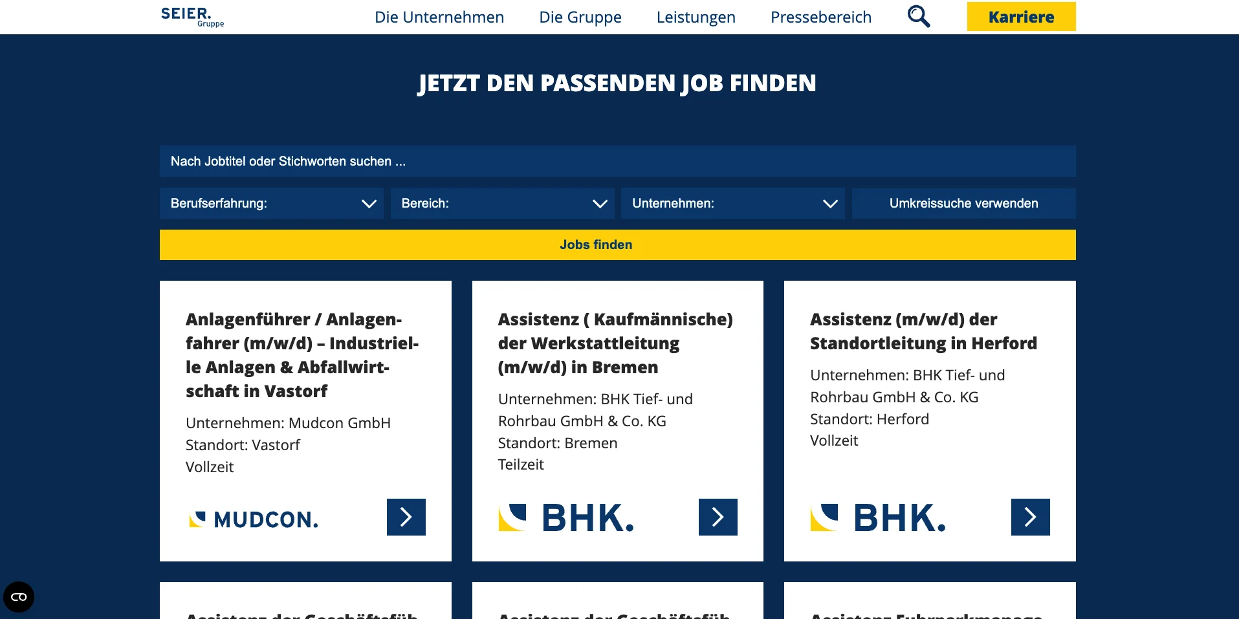The image size is (1239, 619).
Task: Click 'Teilzeit' on Bremen job card
Action: coord(521,464)
